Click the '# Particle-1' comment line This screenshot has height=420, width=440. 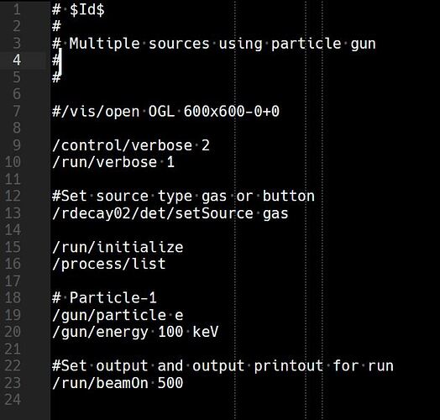[x=104, y=297]
